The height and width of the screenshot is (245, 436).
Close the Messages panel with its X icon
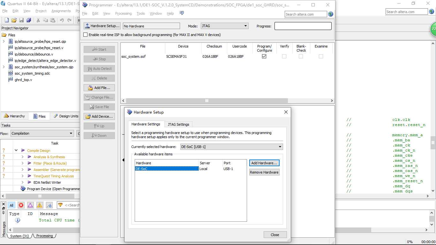(4, 204)
